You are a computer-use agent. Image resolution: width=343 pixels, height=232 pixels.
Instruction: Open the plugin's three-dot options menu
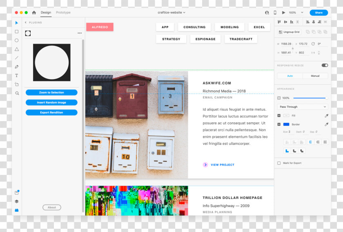click(80, 33)
